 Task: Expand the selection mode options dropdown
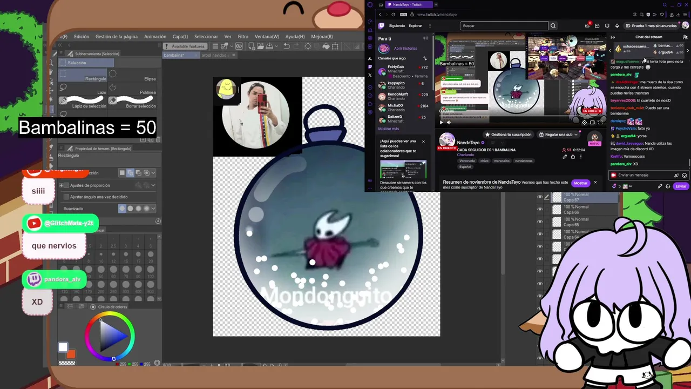click(x=153, y=173)
